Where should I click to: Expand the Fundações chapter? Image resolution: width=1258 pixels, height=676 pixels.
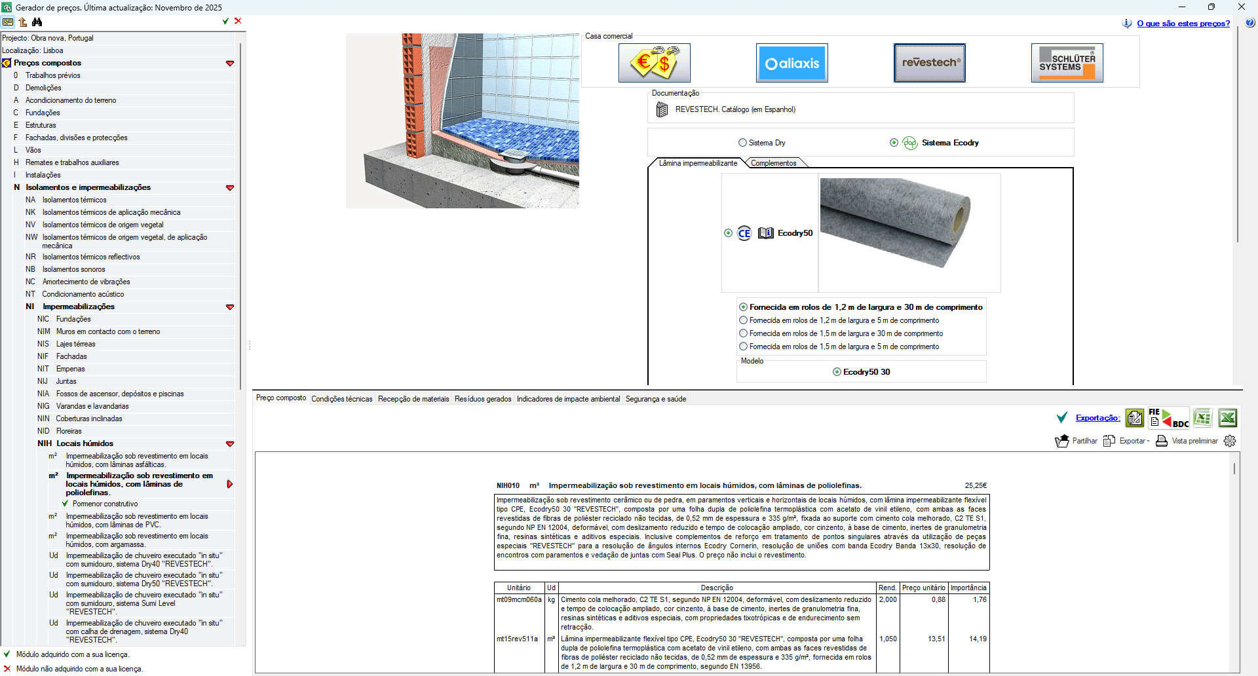point(43,113)
